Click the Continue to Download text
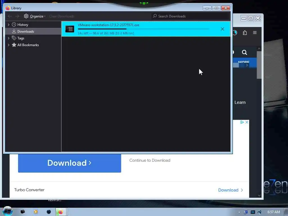 150,160
